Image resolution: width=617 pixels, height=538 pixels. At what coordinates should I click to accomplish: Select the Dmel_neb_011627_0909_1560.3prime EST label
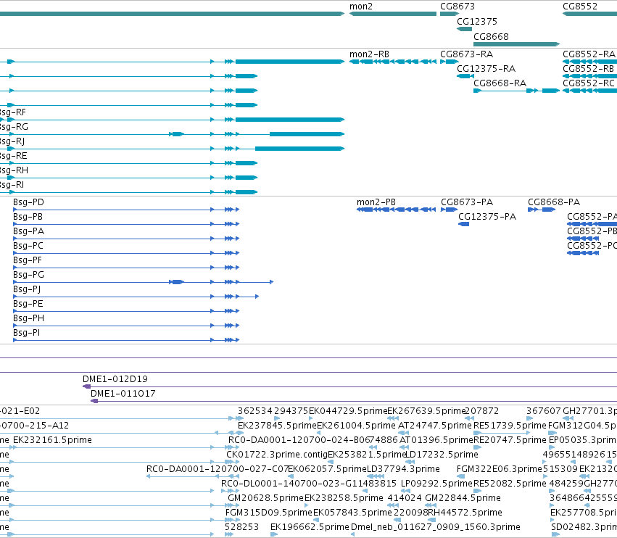tap(435, 527)
